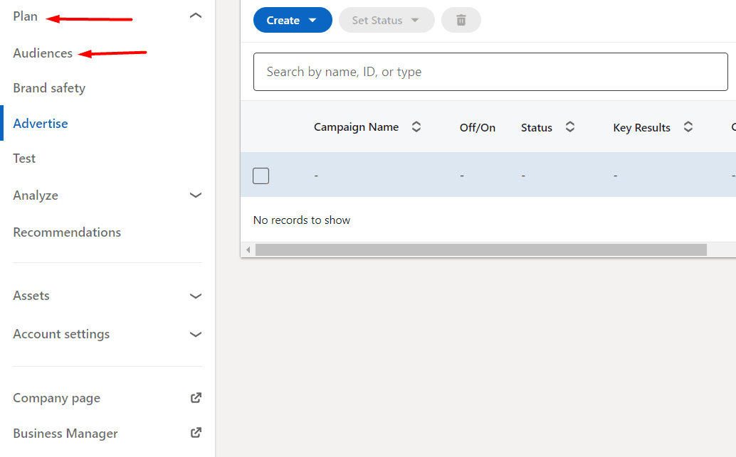736x457 pixels.
Task: Open the Company page link
Action: (x=57, y=398)
